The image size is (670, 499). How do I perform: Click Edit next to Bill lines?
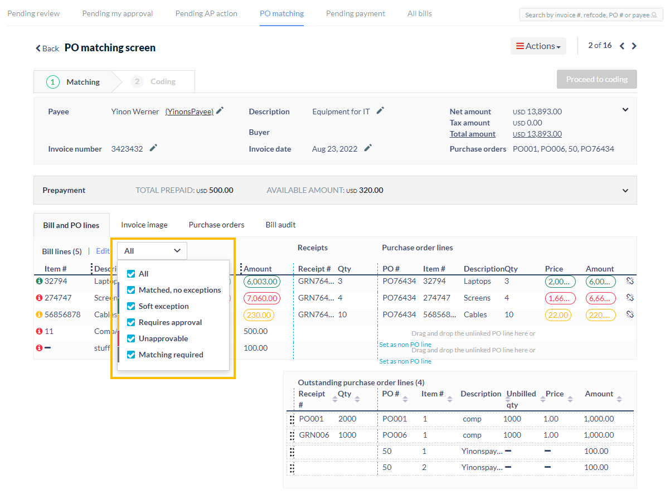click(103, 251)
